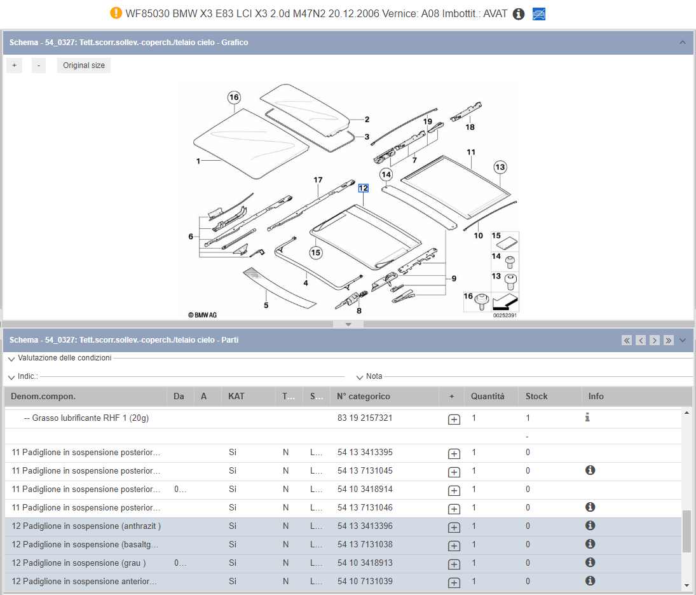
Task: Collapse the Grafico panel with the chevron
Action: click(683, 43)
